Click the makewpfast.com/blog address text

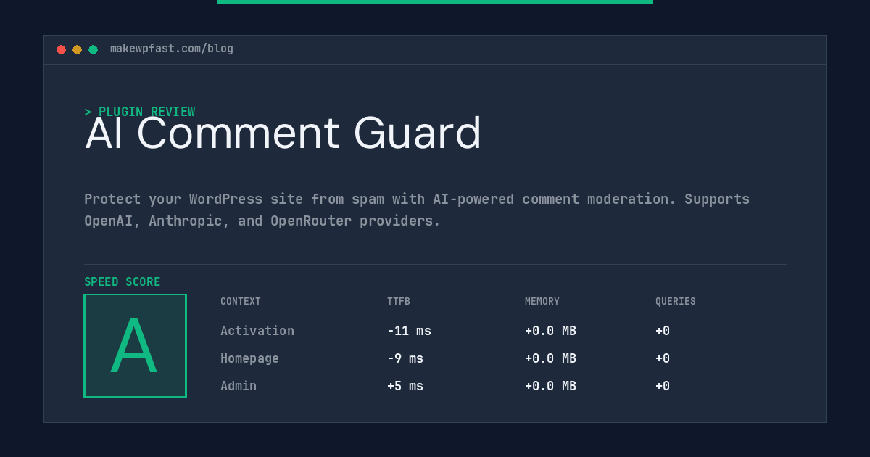pos(172,49)
